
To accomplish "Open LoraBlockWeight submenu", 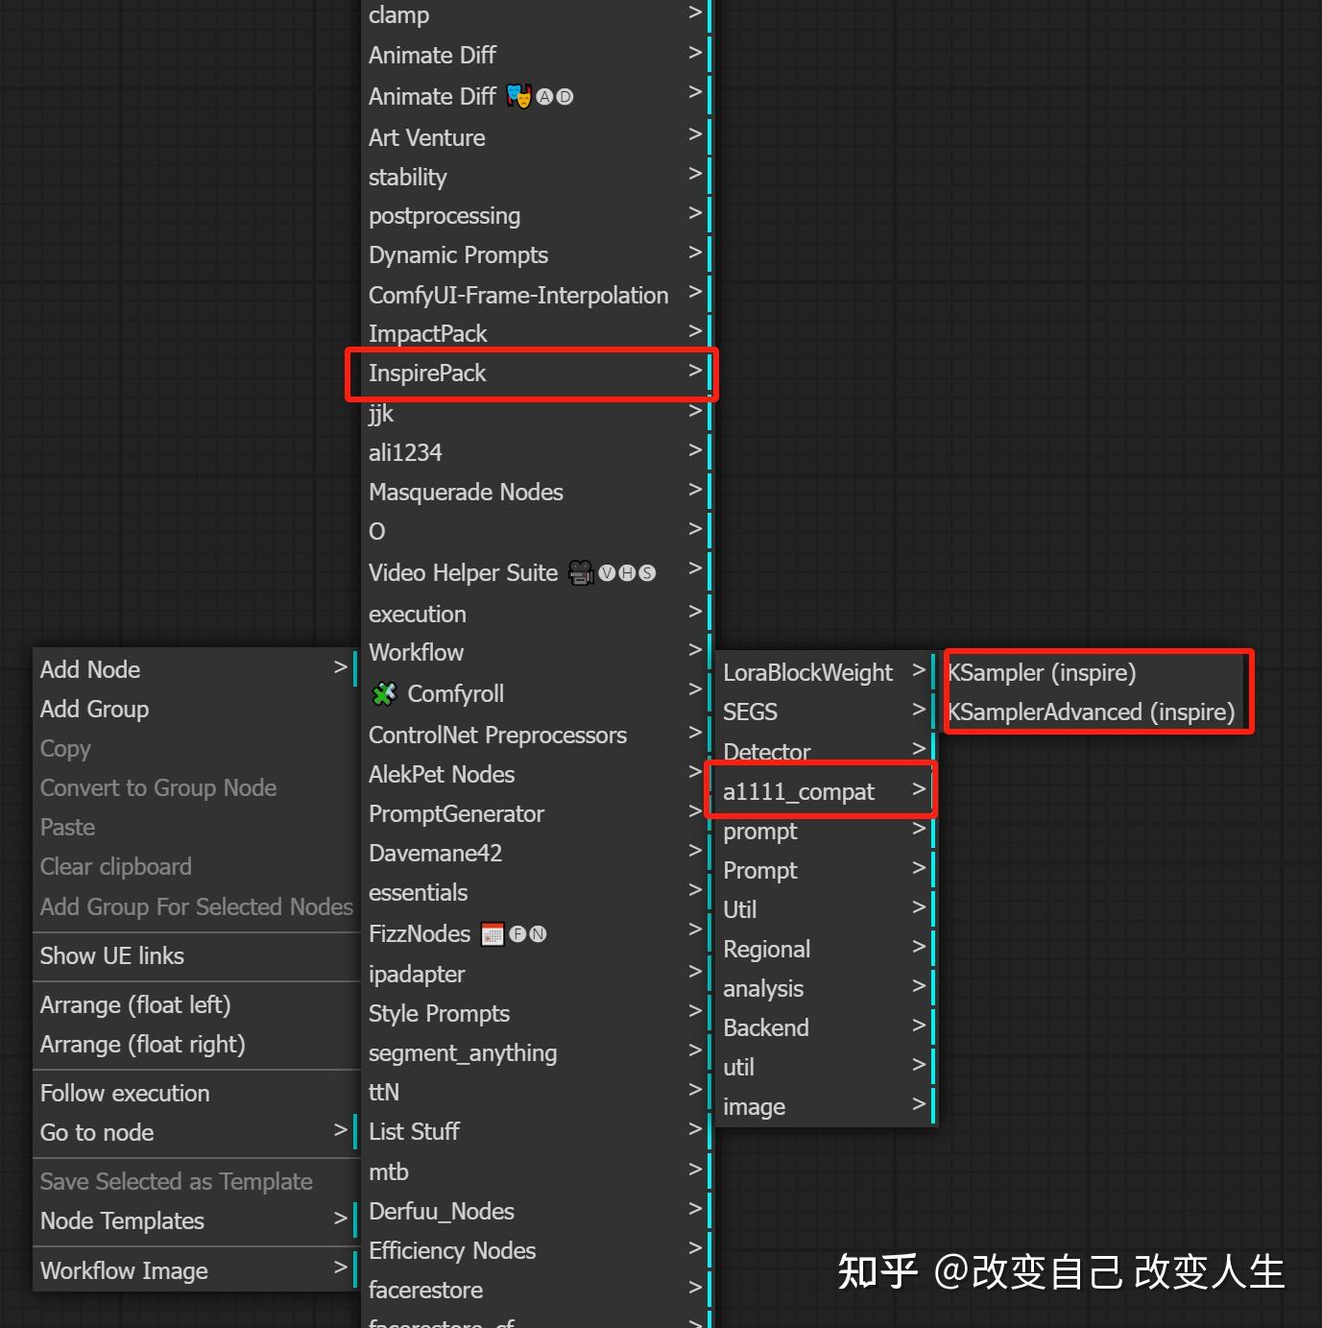I will pos(825,672).
